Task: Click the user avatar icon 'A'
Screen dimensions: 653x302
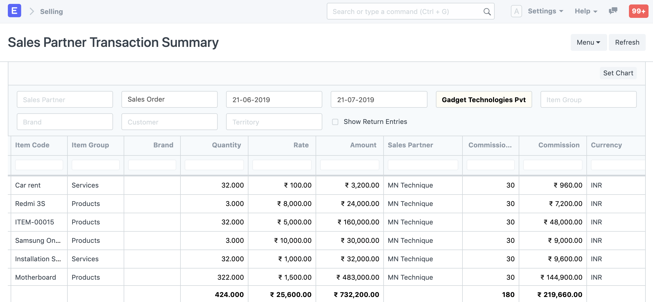Action: point(516,11)
